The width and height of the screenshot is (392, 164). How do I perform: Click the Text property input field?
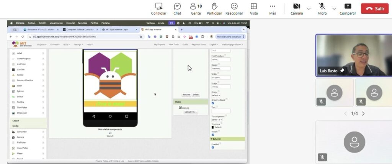[221, 111]
